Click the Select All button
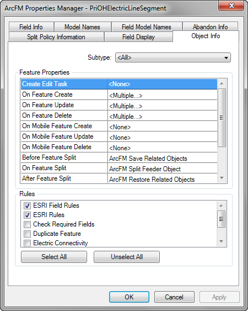This screenshot has height=311, width=248. tap(54, 257)
